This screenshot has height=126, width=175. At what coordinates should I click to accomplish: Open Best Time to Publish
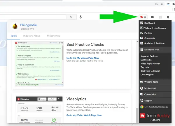coord(150,71)
